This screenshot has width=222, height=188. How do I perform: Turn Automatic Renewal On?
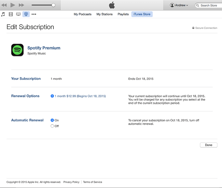click(x=52, y=120)
